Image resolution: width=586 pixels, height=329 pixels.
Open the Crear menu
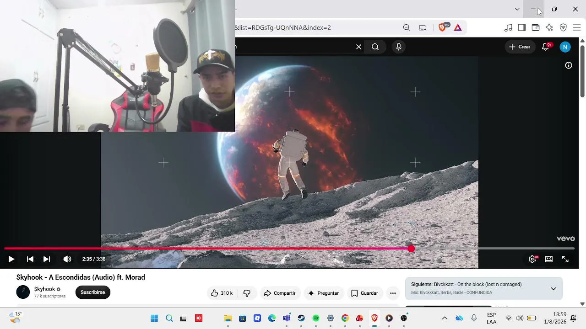pos(520,47)
